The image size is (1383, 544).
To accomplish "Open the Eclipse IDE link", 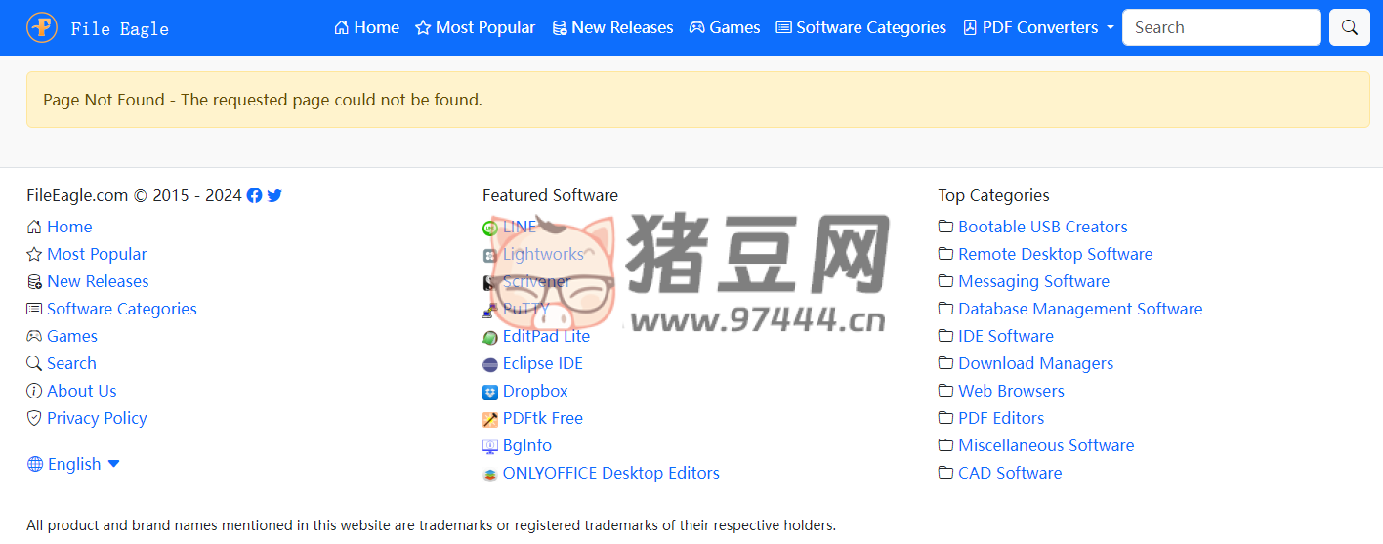I will pos(543,363).
